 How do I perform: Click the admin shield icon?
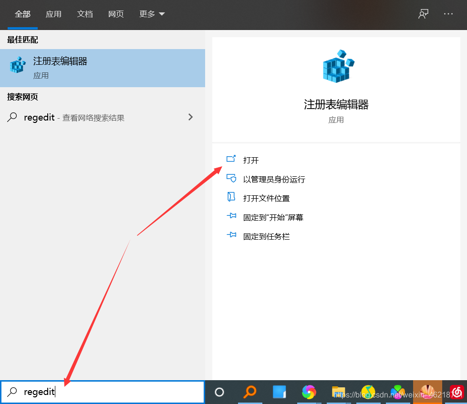(x=231, y=178)
